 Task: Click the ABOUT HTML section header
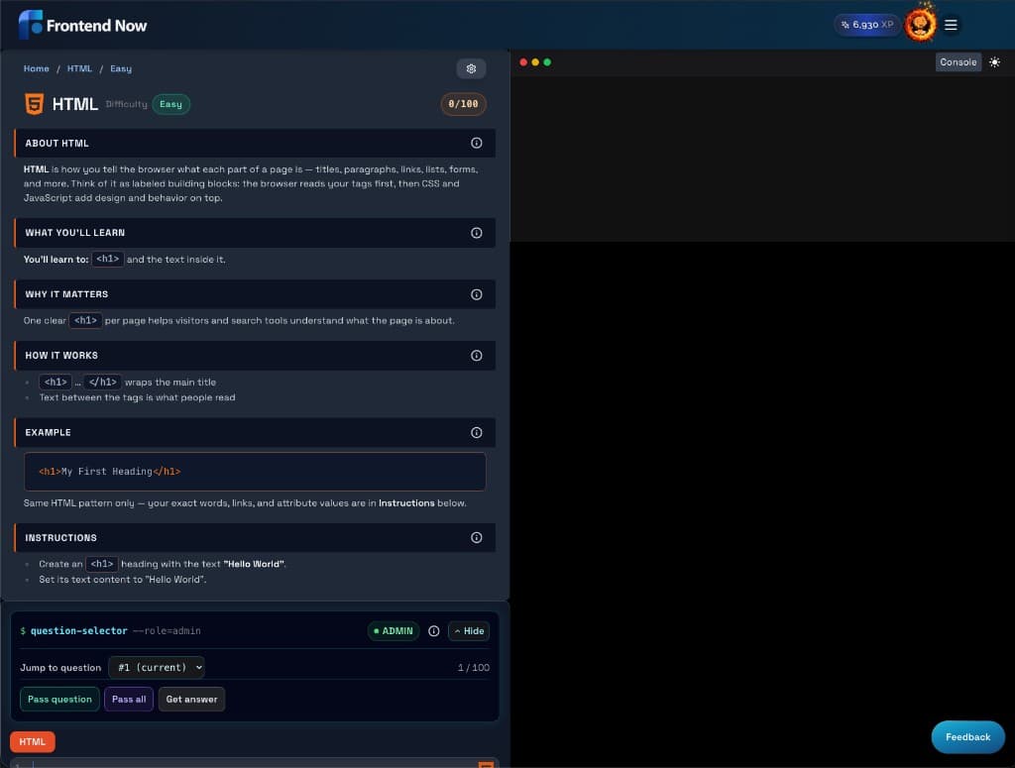[x=255, y=143]
